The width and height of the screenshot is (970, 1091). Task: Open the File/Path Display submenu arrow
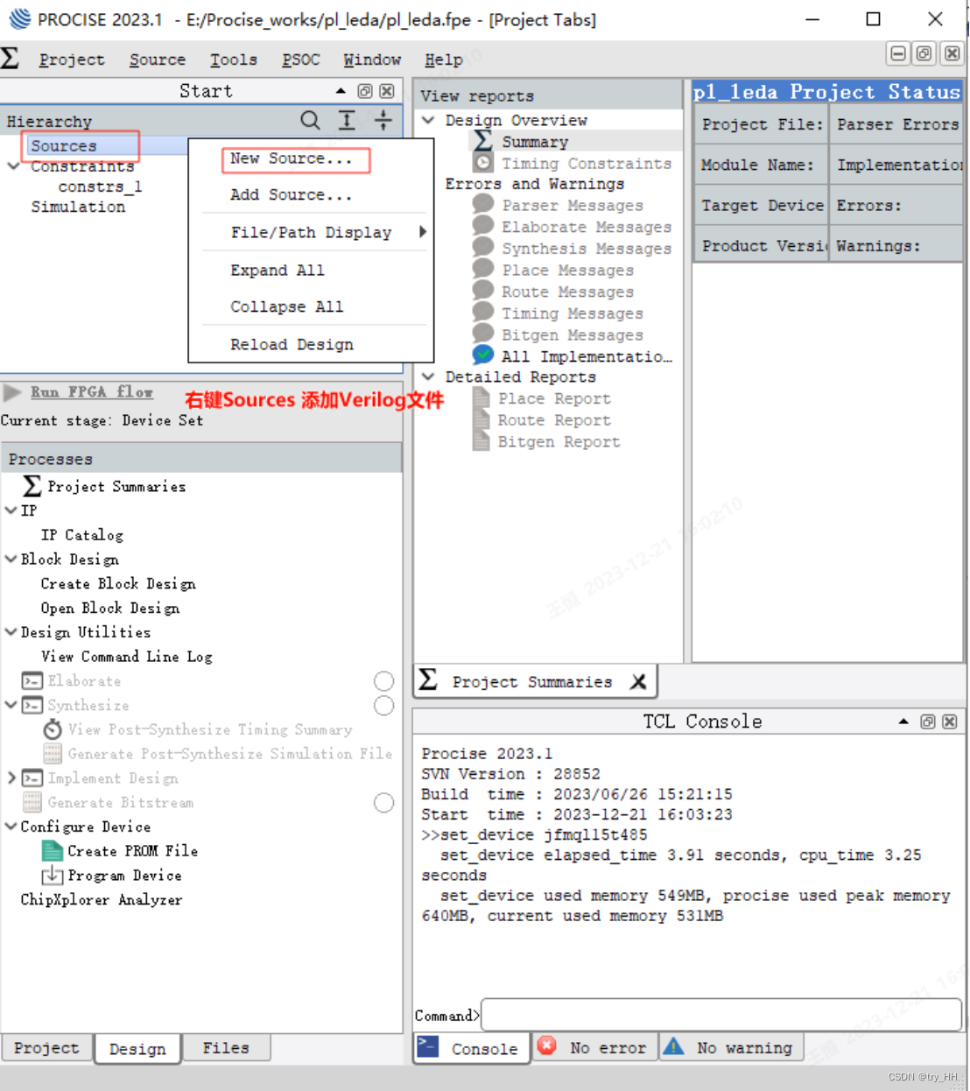point(423,232)
